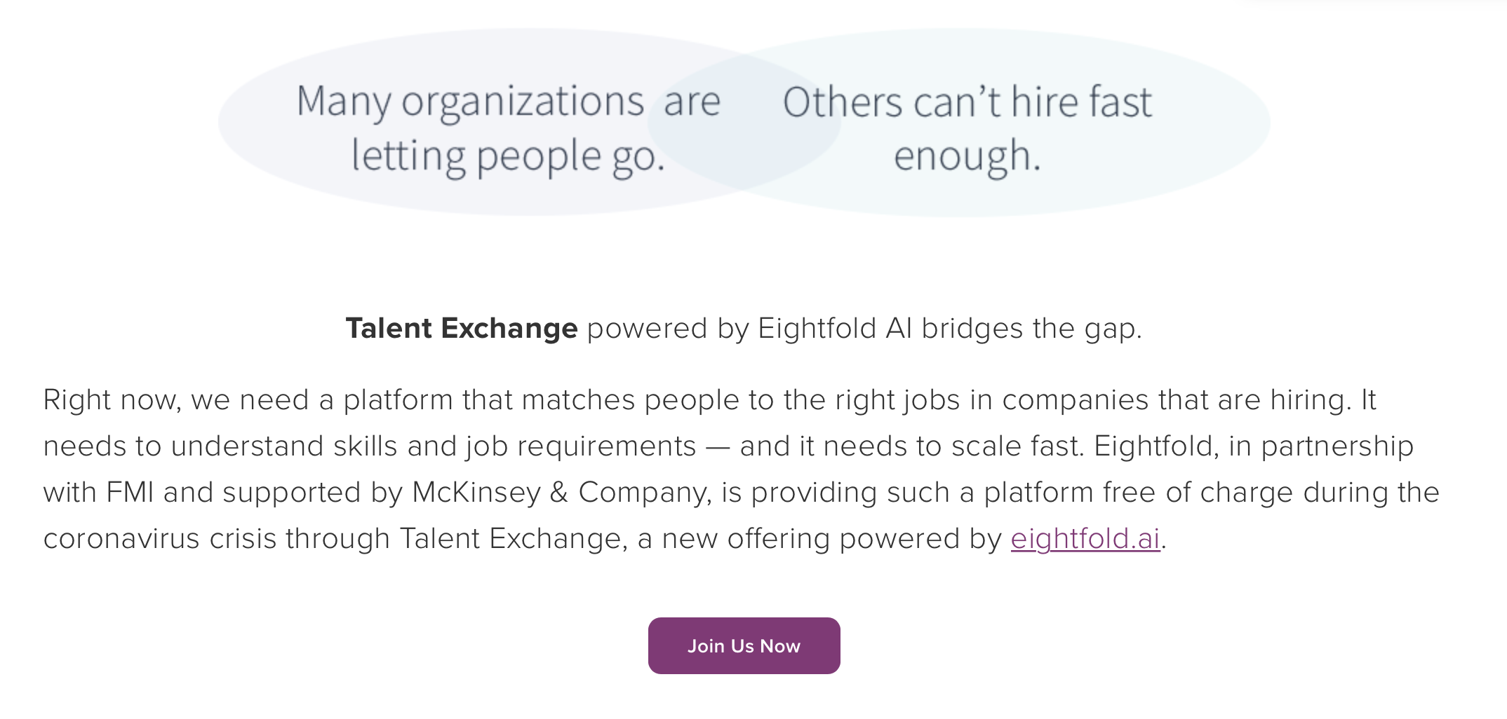
Task: Click 'letting people go.' in the left oval
Action: coord(508,156)
